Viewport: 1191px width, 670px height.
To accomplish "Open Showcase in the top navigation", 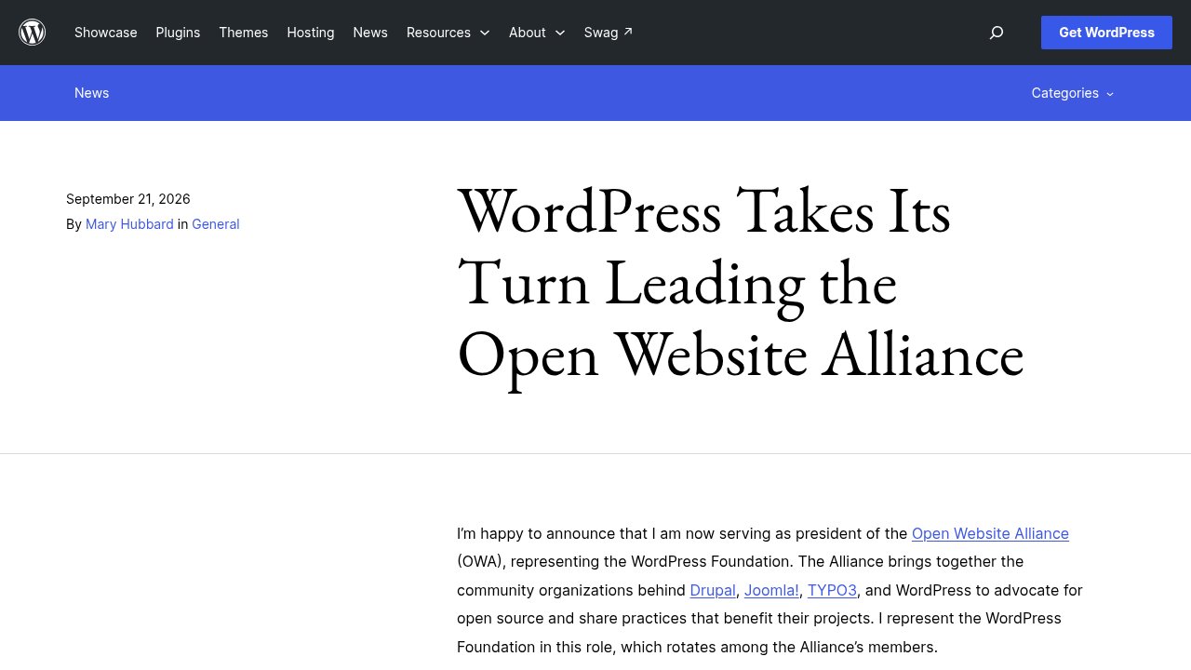I will coord(106,33).
